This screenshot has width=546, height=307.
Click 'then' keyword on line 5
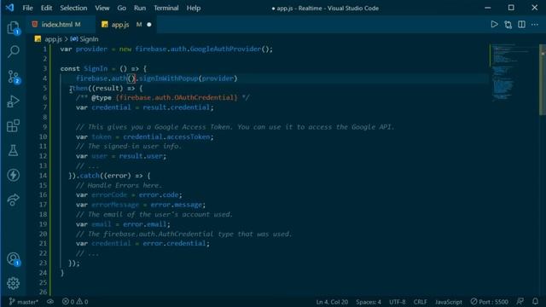point(80,88)
